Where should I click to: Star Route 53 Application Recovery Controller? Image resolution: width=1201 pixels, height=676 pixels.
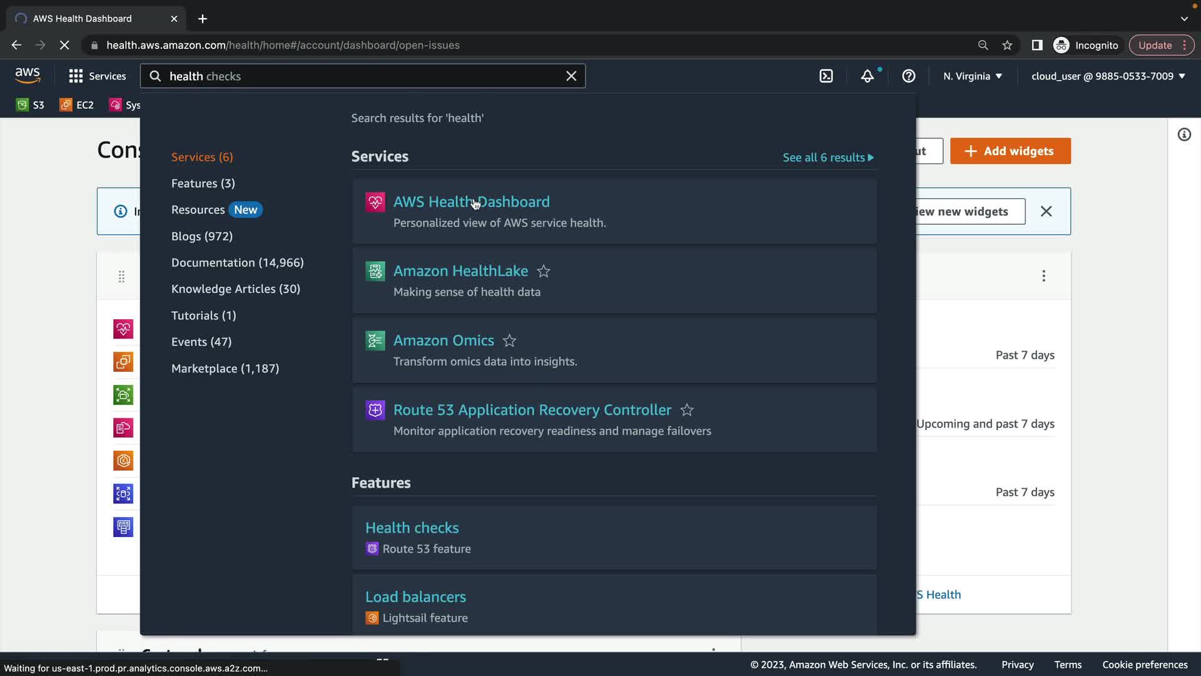pos(687,411)
